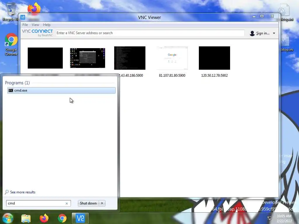This screenshot has height=224, width=299.
Task: Click the Programs (1) header
Action: (x=17, y=83)
